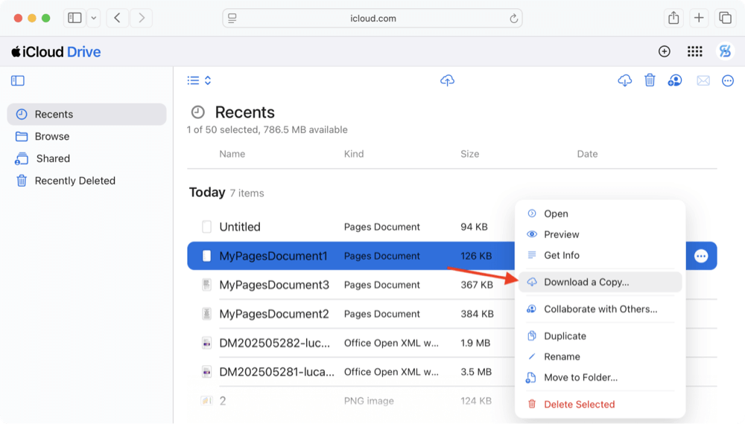Click the email envelope toolbar icon

tap(703, 81)
